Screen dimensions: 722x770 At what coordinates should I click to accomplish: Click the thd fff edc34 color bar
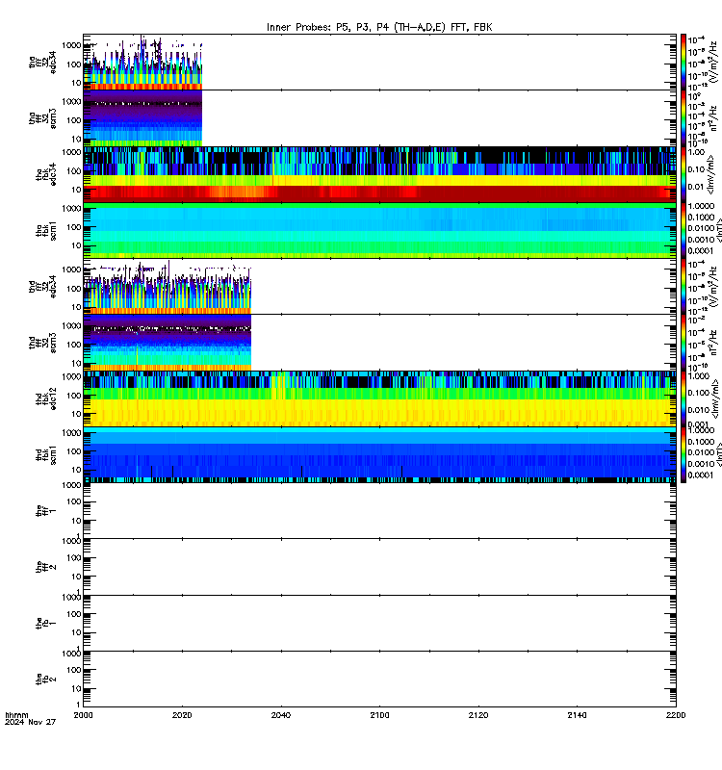[683, 286]
